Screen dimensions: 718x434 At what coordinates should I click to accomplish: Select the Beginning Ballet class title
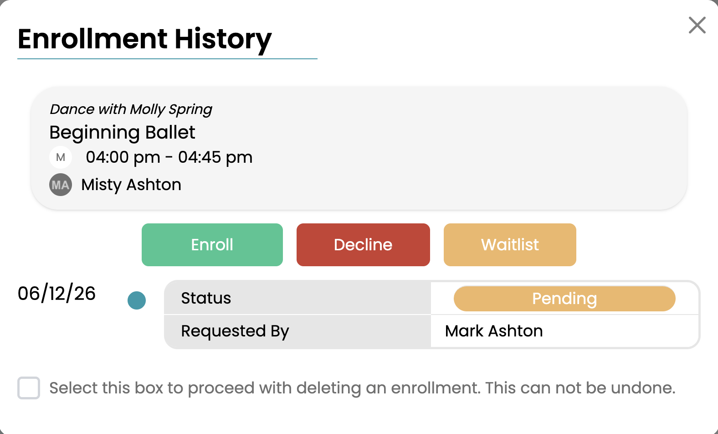(x=122, y=133)
